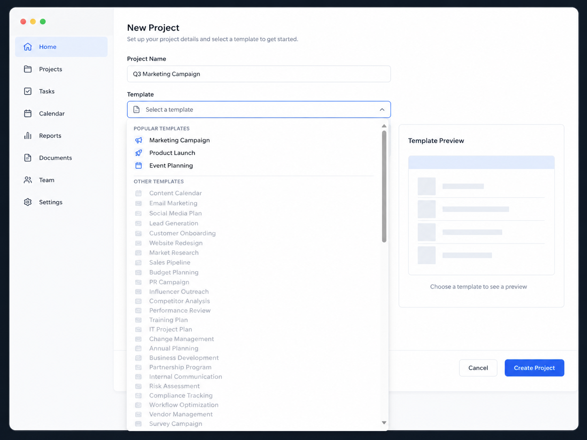
Task: Open Reports in the sidebar
Action: click(61, 136)
